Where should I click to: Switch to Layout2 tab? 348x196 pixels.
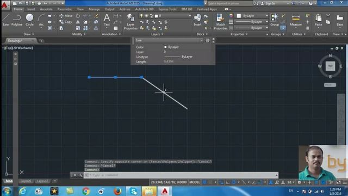coord(42,181)
